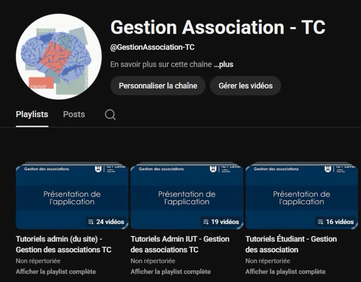Click Afficher la playlist complète under third playlist
Image resolution: width=361 pixels, height=282 pixels.
tap(286, 271)
